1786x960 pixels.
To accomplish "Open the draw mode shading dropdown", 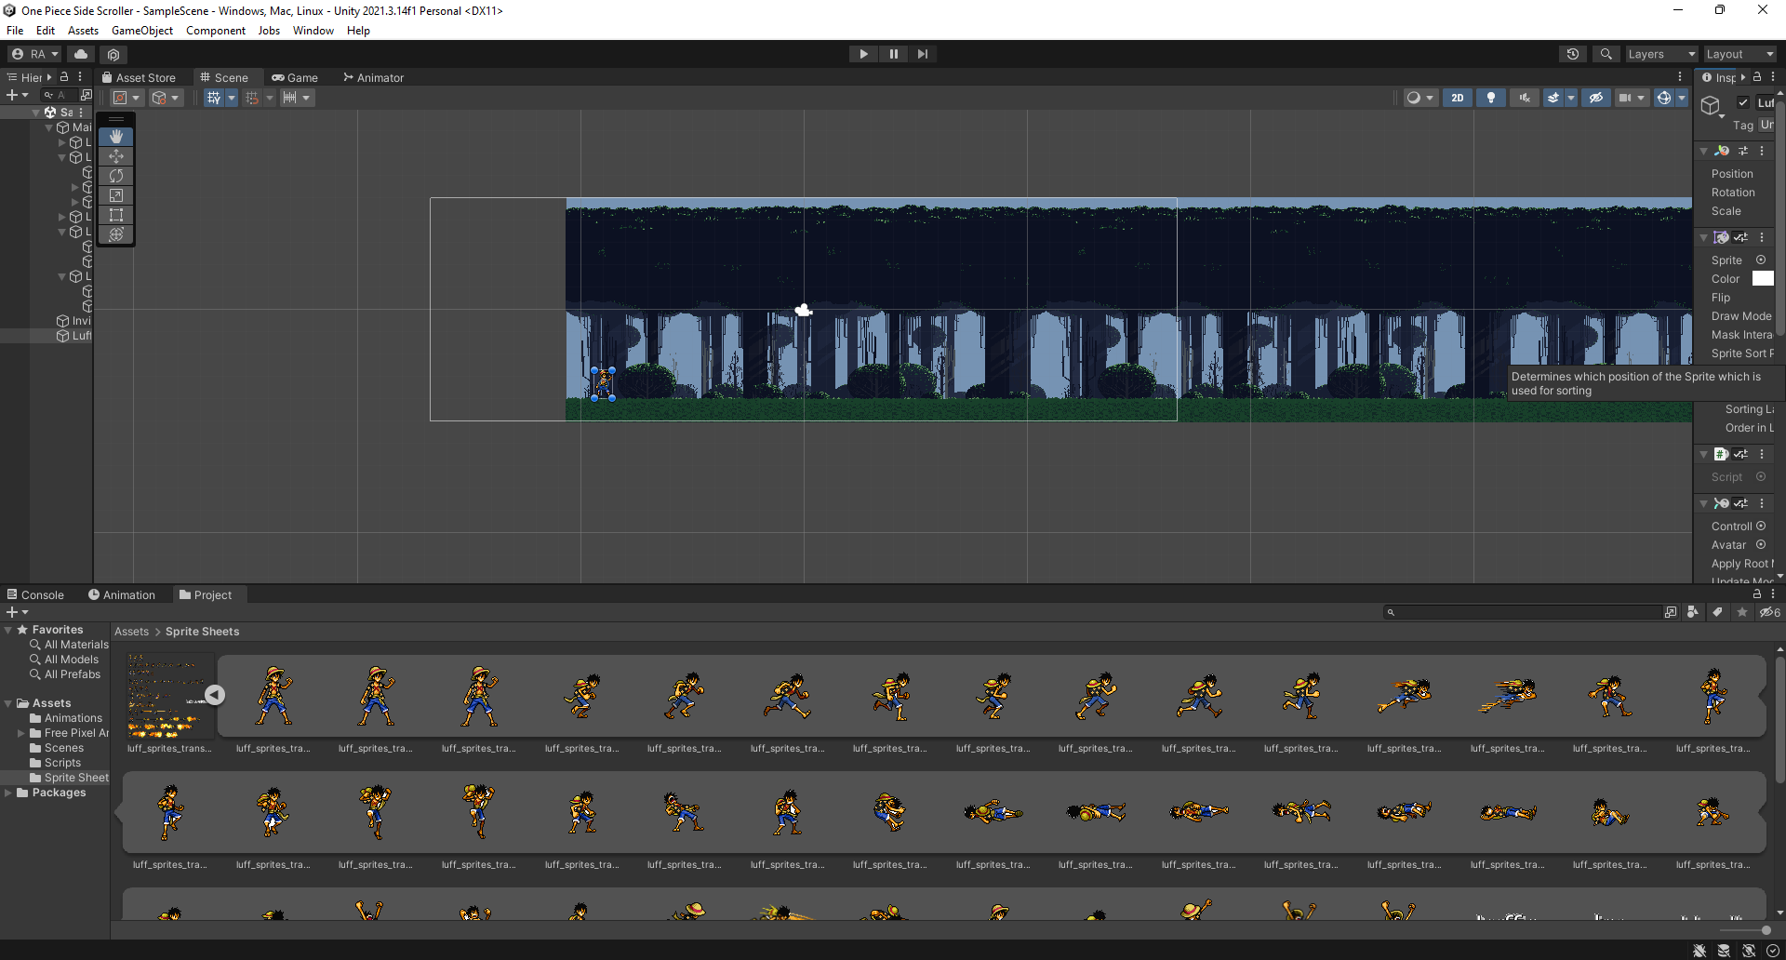I will pos(1420,98).
